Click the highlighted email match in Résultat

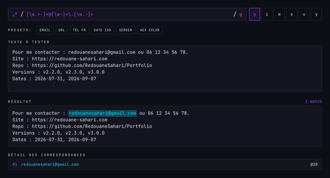click(102, 113)
